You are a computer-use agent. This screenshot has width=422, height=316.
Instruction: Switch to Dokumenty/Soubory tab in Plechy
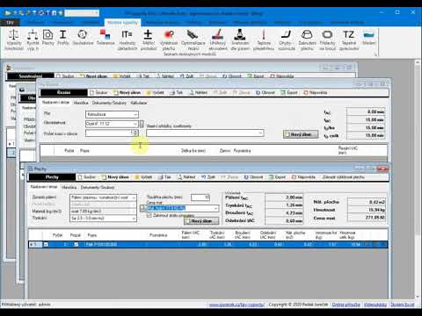coord(98,187)
